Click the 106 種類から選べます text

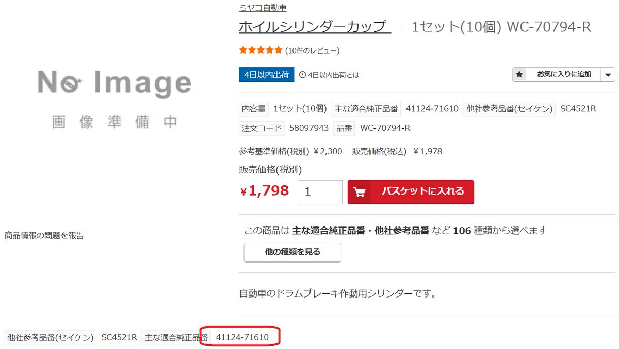coord(499,231)
